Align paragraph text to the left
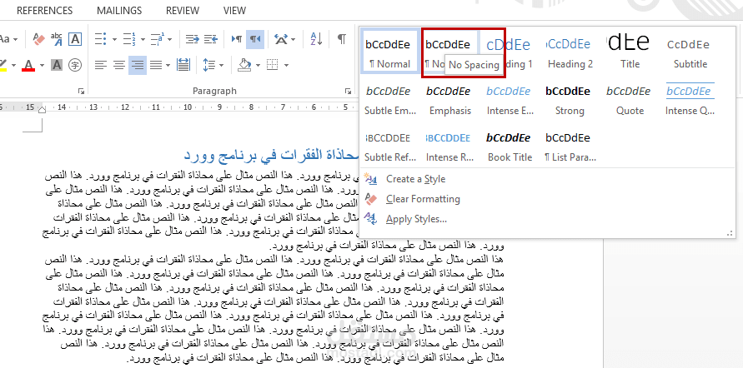The width and height of the screenshot is (743, 368). coord(100,65)
